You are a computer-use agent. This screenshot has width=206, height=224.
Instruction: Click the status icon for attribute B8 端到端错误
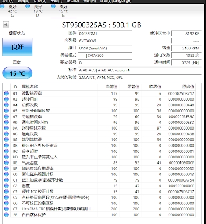(x=7, y=140)
